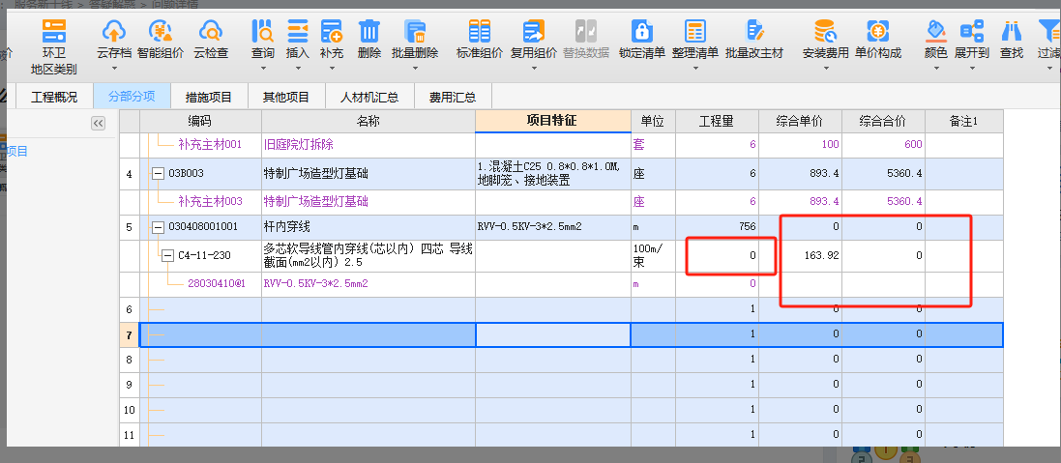Screen dimensions: 1061x463
Task: Click the 批量改主材 icon
Action: [753, 31]
